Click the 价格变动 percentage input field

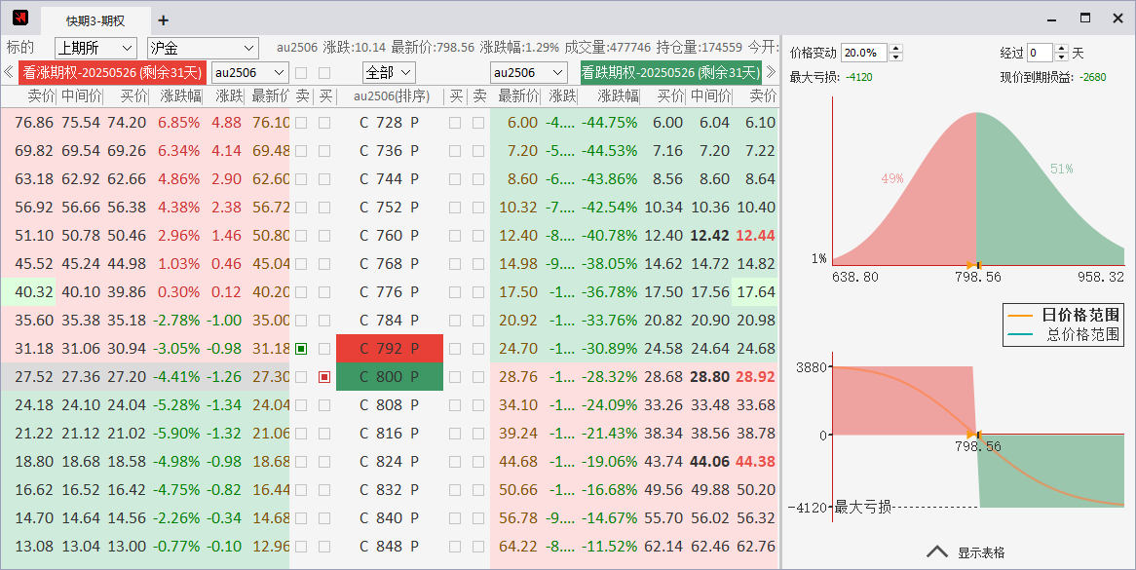tap(863, 53)
